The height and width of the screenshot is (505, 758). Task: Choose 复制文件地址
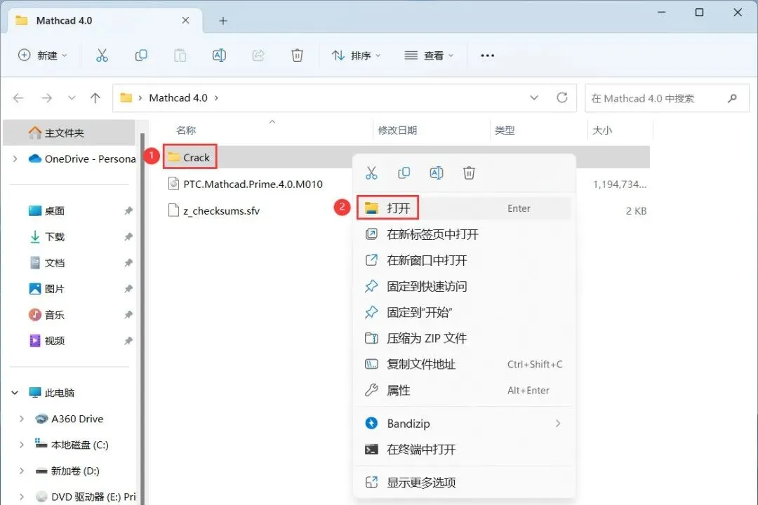(x=464, y=365)
